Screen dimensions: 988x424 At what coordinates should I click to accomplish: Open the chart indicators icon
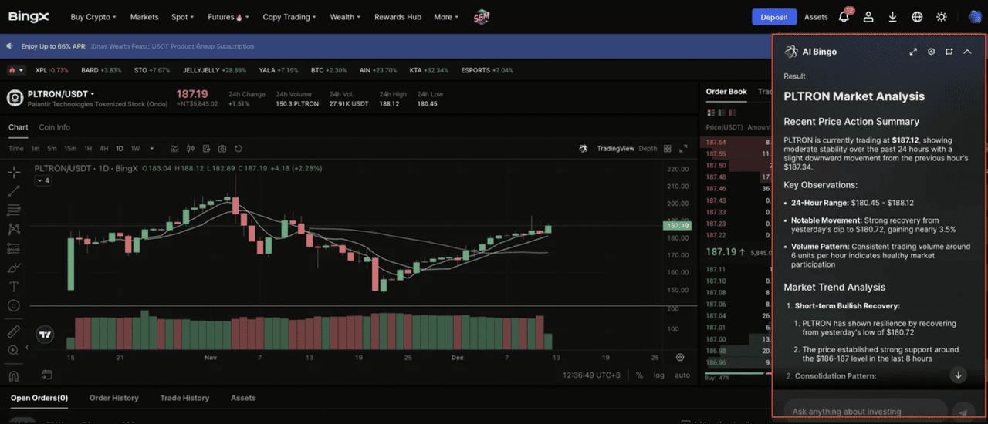click(x=175, y=149)
